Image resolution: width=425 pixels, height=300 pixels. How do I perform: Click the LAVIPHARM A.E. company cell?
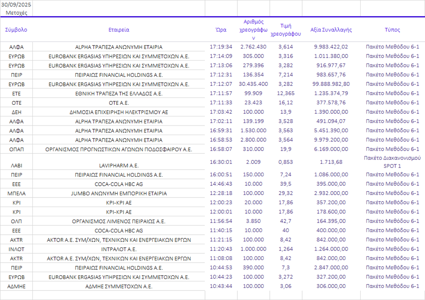(119, 166)
